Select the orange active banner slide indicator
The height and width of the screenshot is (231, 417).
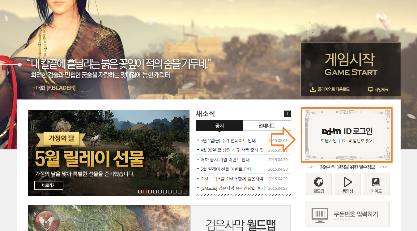[145, 192]
